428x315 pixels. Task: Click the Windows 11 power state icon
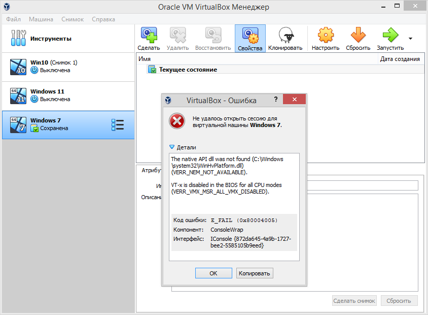[34, 99]
